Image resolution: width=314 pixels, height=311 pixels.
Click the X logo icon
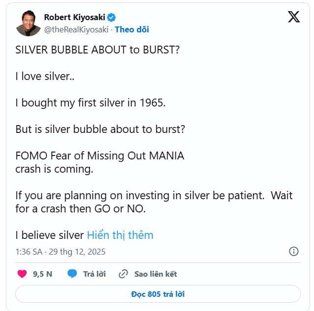pyautogui.click(x=293, y=17)
